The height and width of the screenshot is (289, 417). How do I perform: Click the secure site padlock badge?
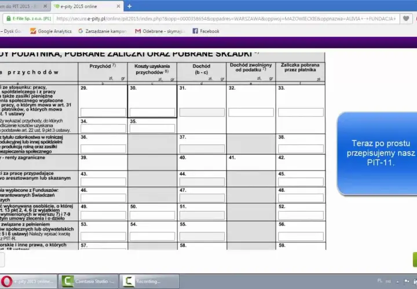[28, 18]
